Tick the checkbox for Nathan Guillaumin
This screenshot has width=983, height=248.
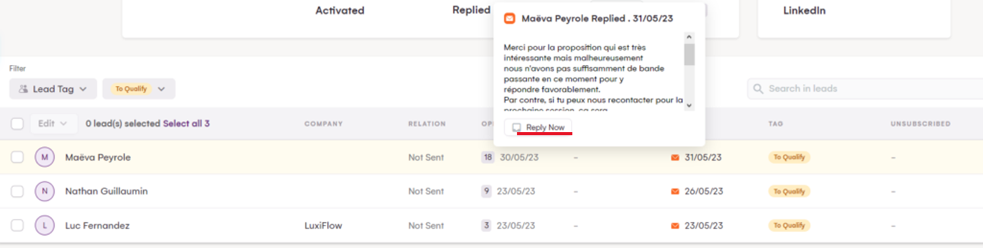17,191
